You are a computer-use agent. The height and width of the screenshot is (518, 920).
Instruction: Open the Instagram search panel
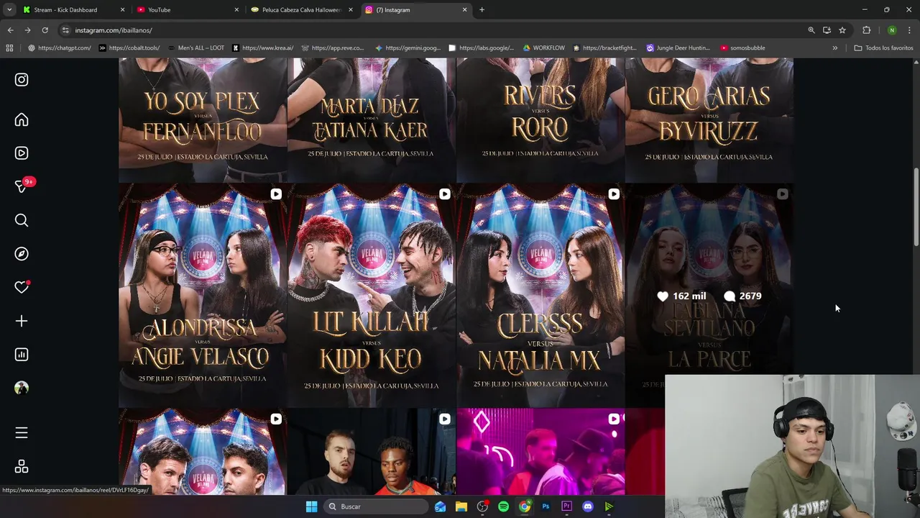coord(22,220)
